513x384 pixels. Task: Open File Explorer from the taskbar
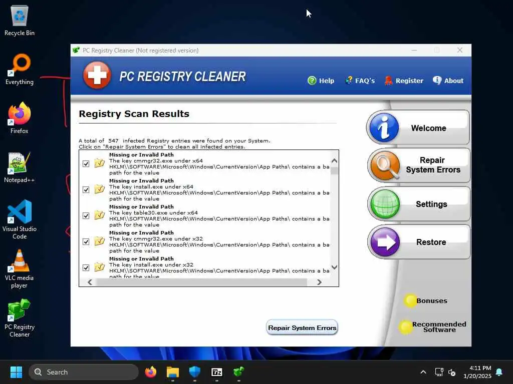pyautogui.click(x=173, y=372)
